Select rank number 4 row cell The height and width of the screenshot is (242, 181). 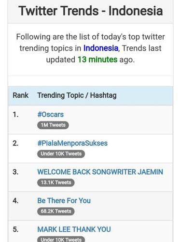coord(15,201)
